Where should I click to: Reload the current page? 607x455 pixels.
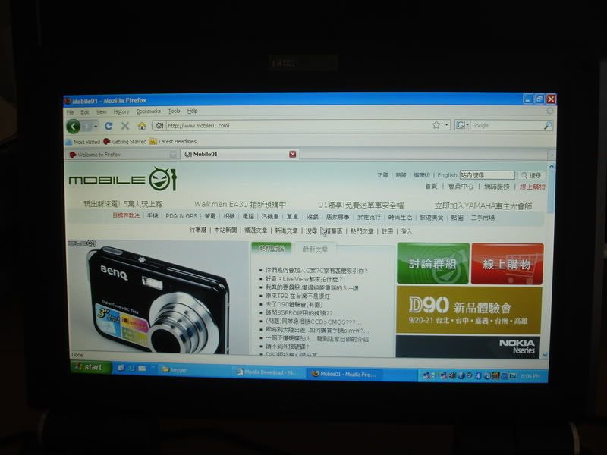(x=109, y=126)
